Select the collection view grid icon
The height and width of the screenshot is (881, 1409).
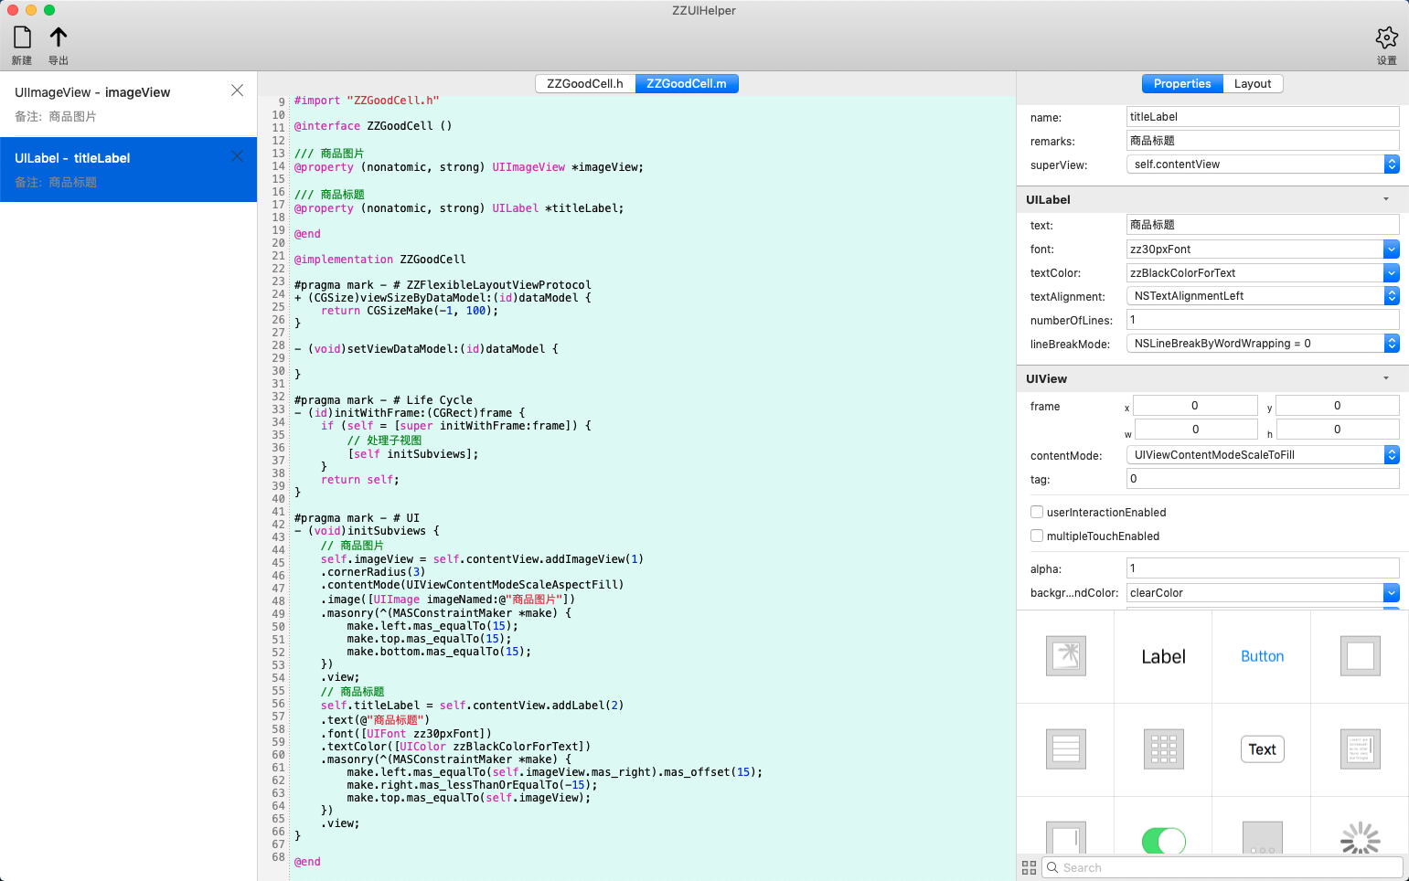tap(1163, 749)
